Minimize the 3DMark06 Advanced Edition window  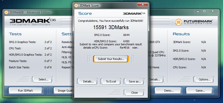[198, 11]
